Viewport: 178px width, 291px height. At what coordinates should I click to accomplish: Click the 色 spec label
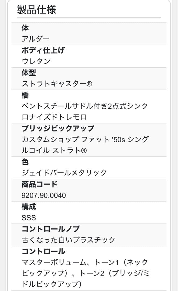[x=25, y=162]
